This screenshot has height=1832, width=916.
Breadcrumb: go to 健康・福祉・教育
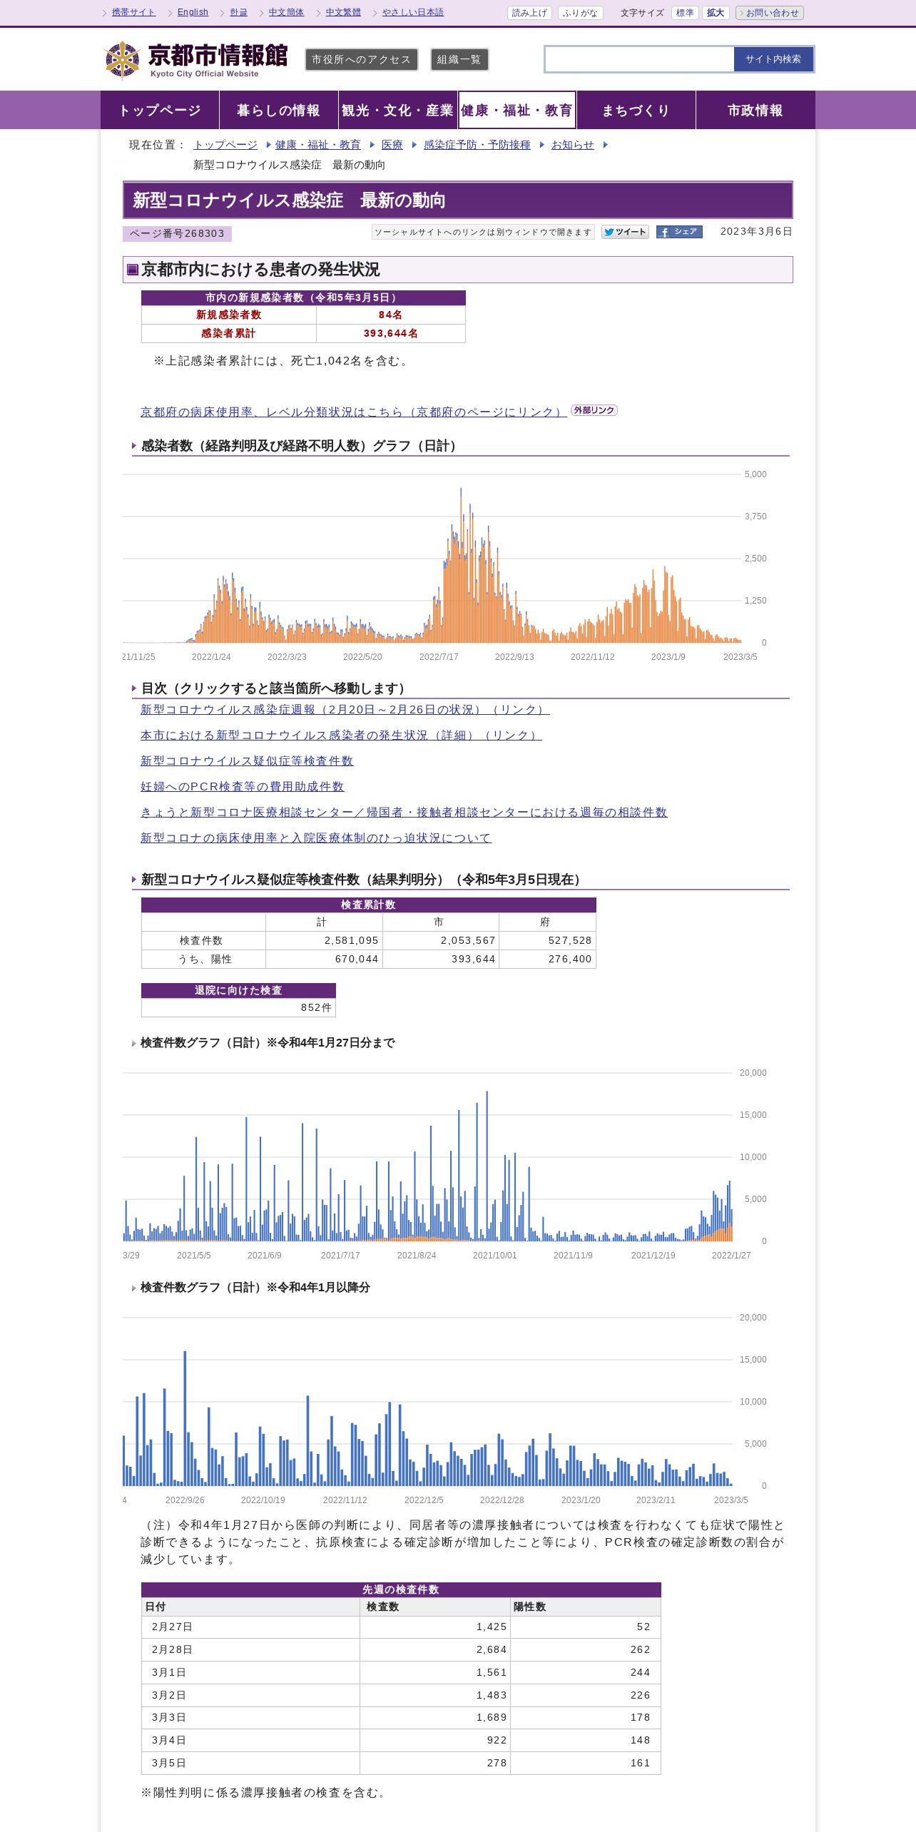coord(318,145)
